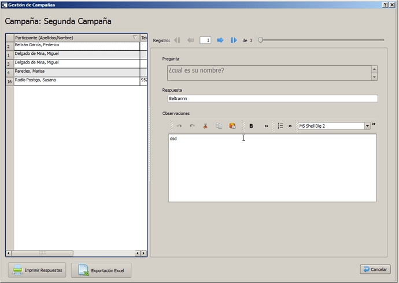
Task: Click the paste clipboard icon
Action: tap(232, 126)
